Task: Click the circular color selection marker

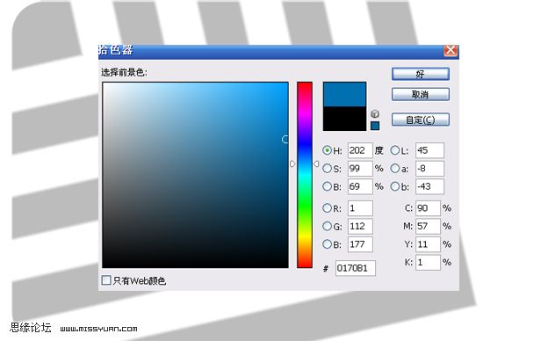Action: tap(285, 139)
